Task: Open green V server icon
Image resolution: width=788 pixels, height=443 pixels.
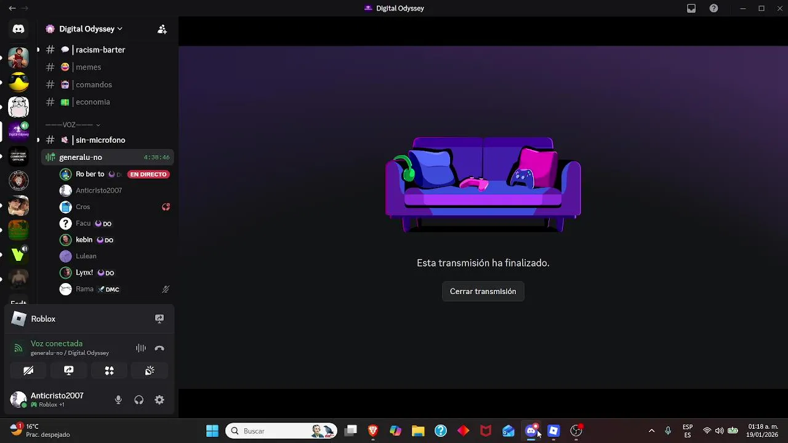Action: point(18,254)
